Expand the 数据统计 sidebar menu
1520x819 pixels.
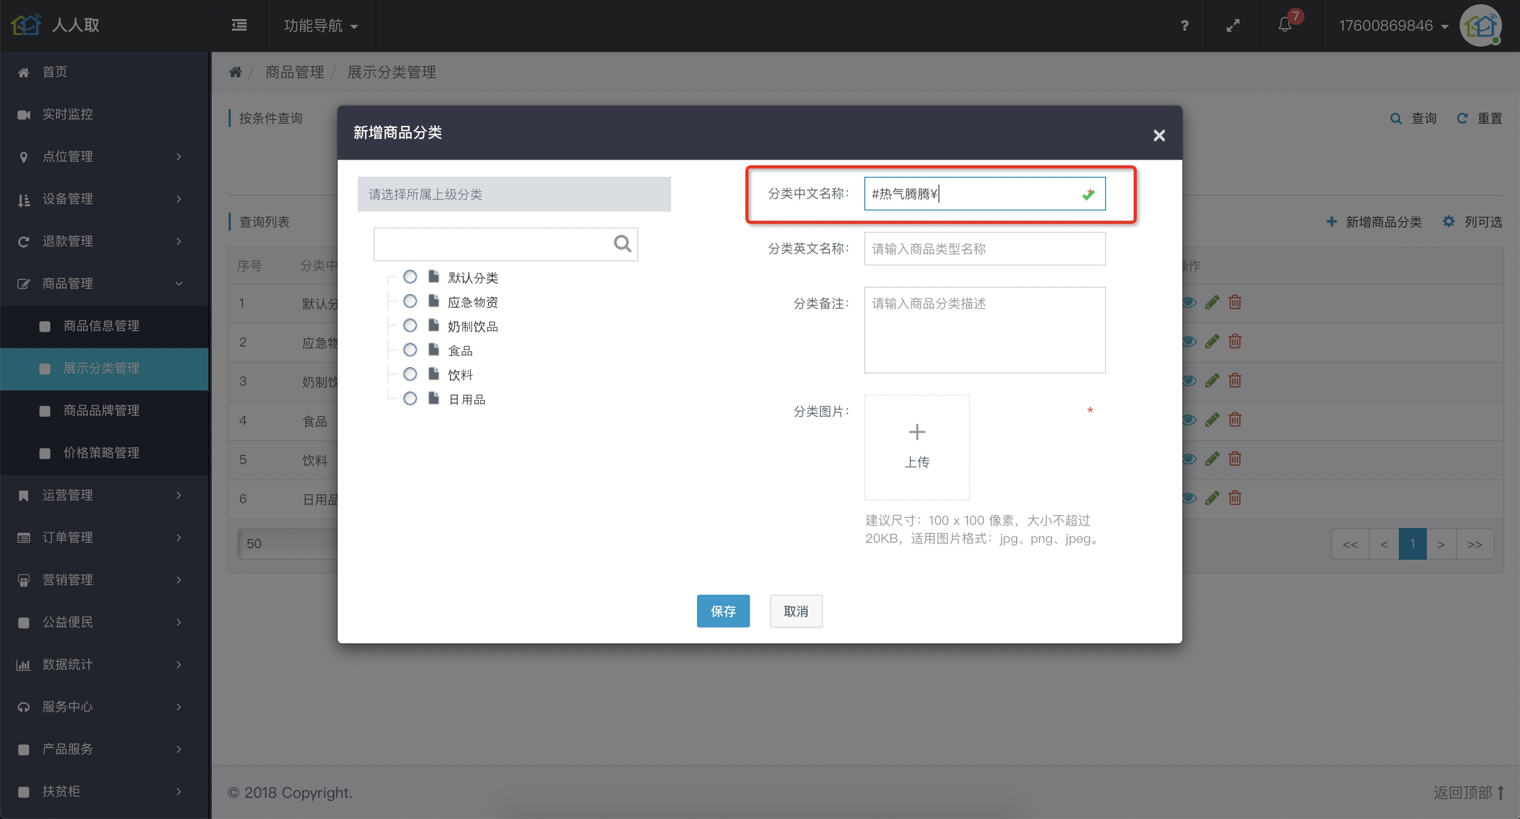(104, 665)
